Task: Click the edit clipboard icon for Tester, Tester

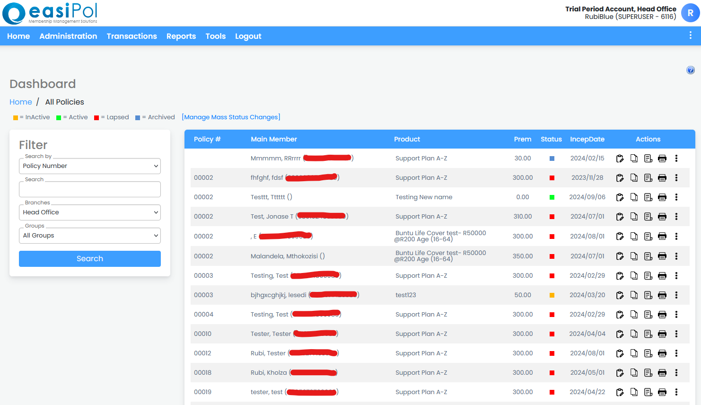Action: 620,334
